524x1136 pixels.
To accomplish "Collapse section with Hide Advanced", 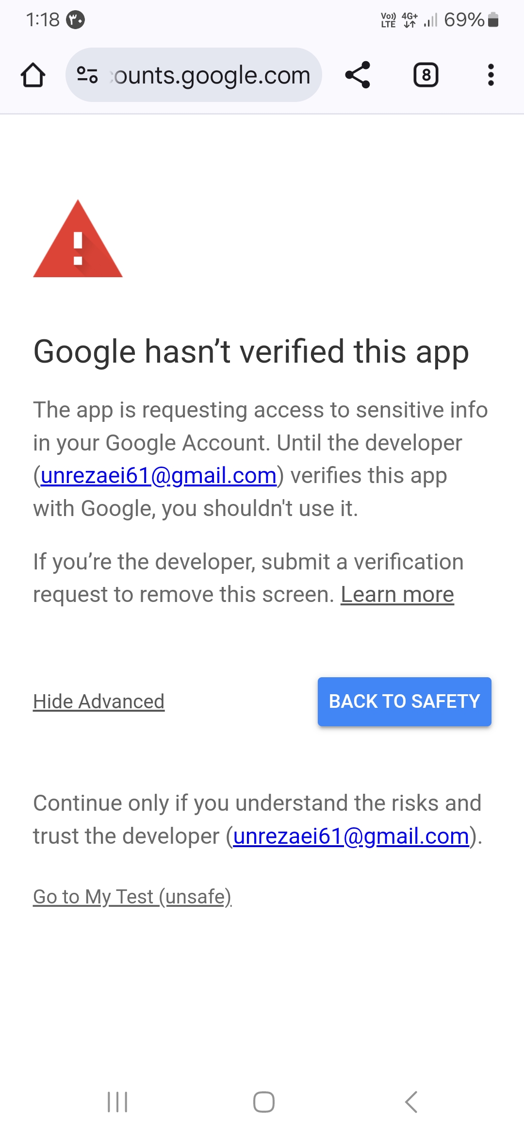I will coord(98,702).
